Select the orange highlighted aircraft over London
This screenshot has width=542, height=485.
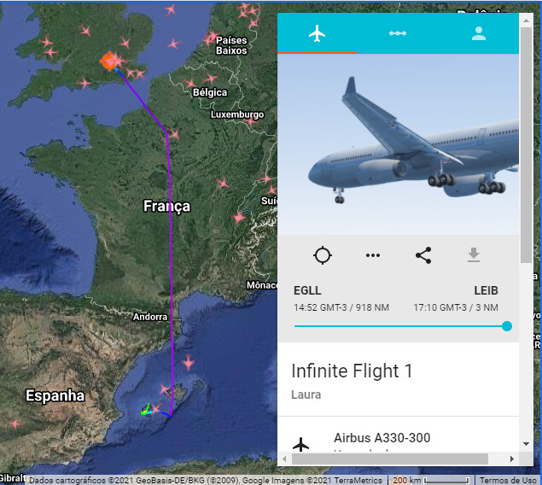tap(110, 61)
